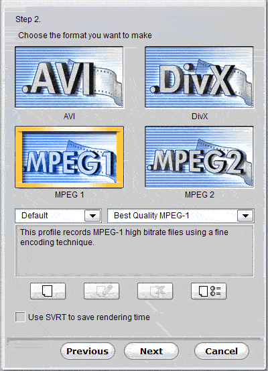Click the MPEG 2 label text
Image resolution: width=268 pixels, height=371 pixels.
[x=200, y=195]
